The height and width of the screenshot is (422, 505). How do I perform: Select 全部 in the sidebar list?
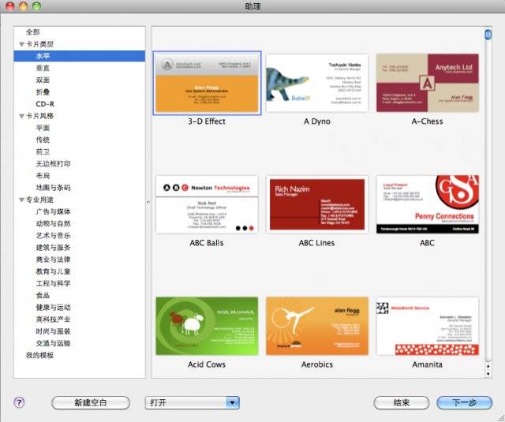[x=32, y=32]
